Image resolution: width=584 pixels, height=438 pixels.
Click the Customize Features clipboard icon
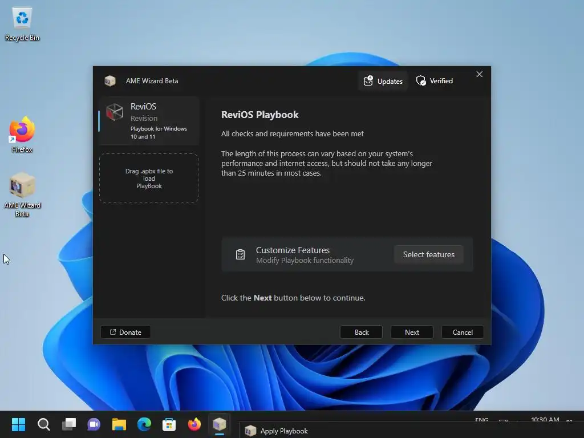[x=240, y=254]
